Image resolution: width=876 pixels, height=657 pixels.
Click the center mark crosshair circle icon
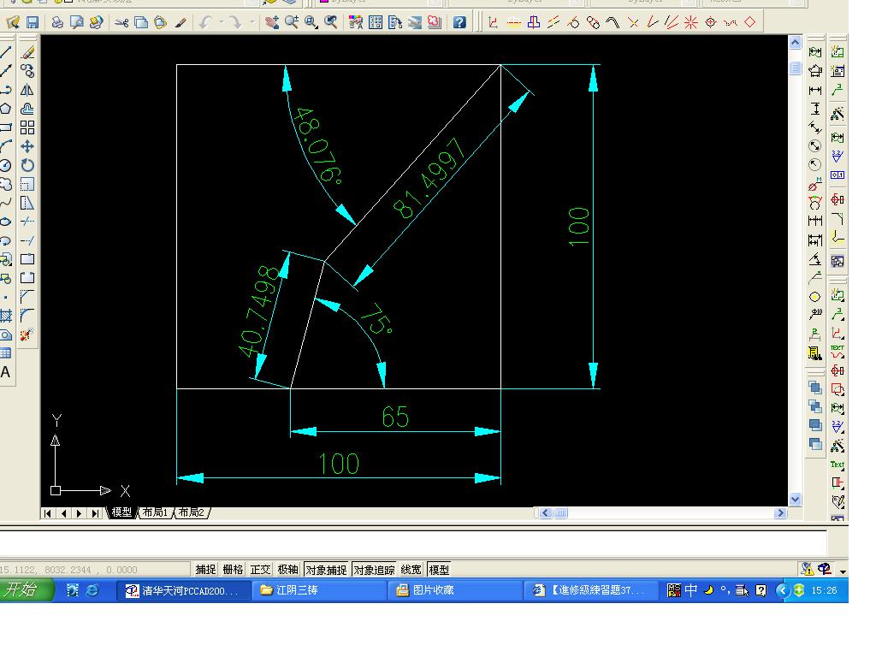(711, 22)
